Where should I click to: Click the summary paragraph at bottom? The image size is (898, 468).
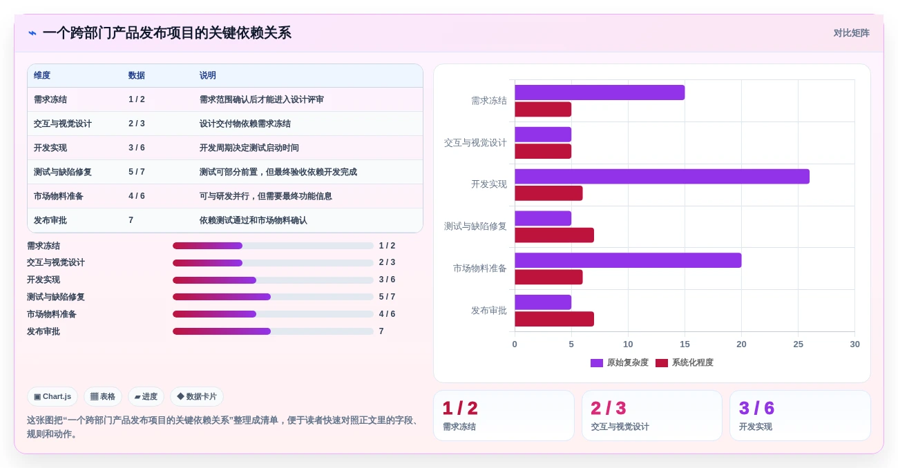(x=224, y=427)
